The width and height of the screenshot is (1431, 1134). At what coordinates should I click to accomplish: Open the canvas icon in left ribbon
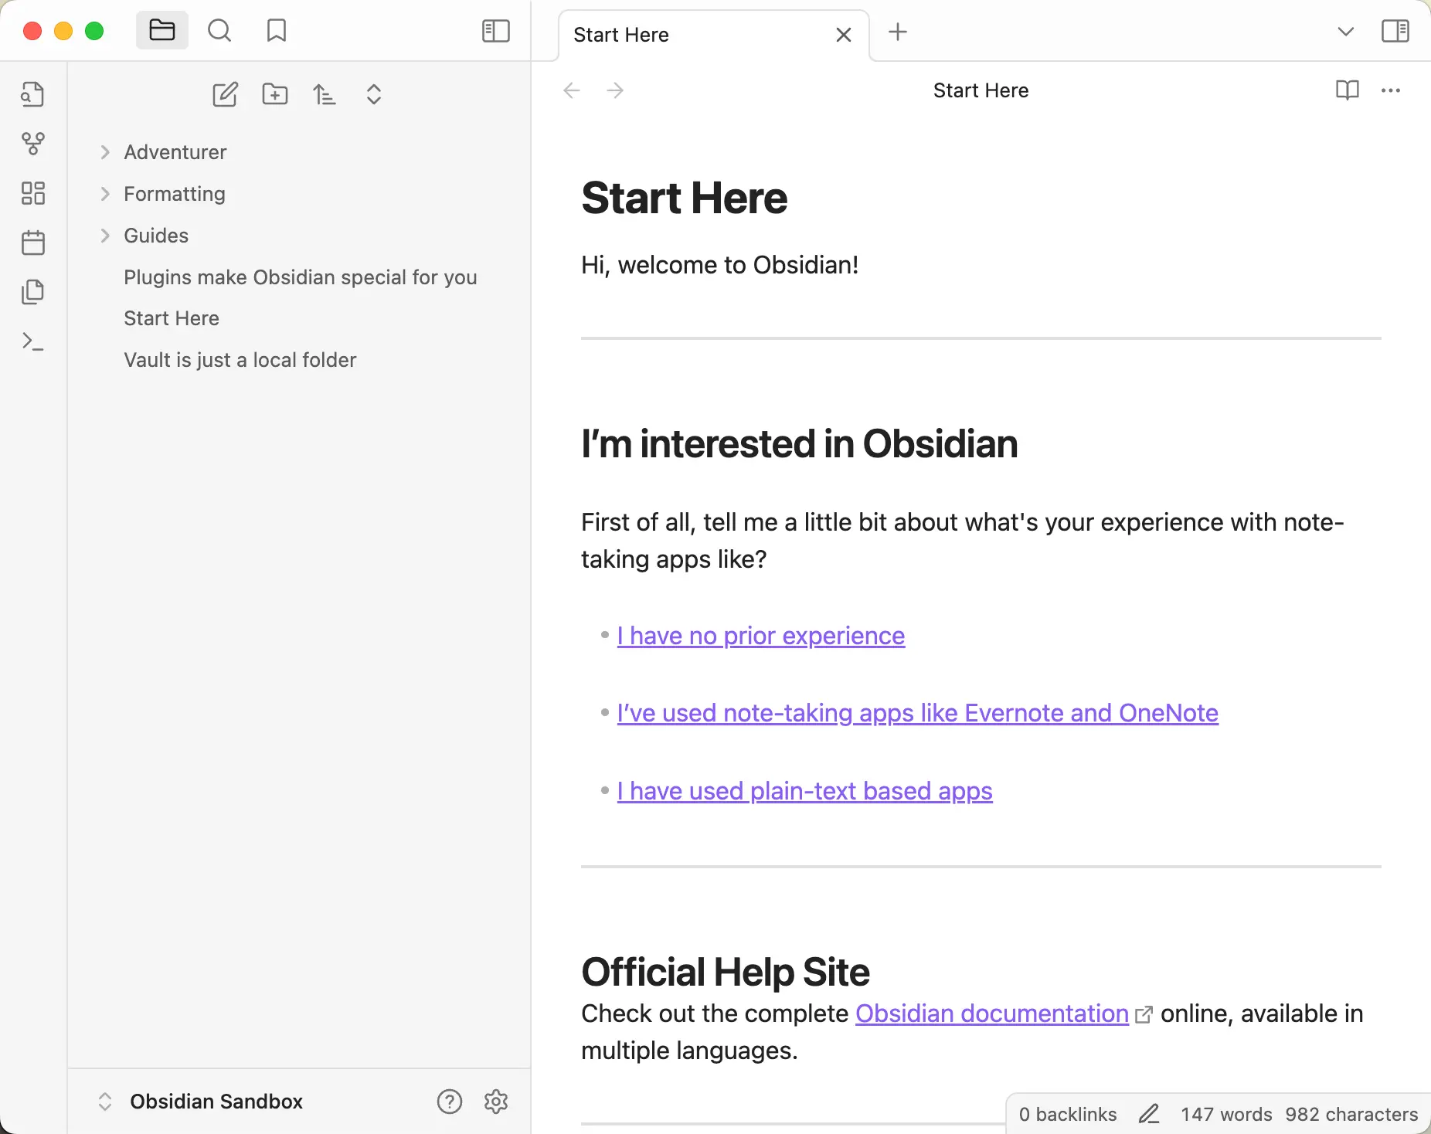32,193
